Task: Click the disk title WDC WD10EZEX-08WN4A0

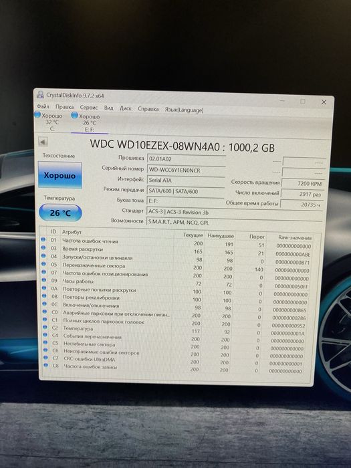Action: [x=155, y=145]
